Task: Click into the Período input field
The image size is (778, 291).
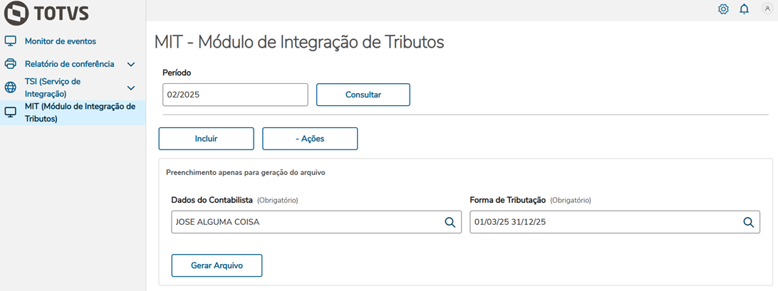Action: point(235,95)
